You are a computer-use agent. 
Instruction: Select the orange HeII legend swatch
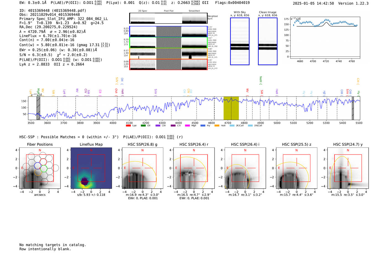pyautogui.click(x=217, y=125)
